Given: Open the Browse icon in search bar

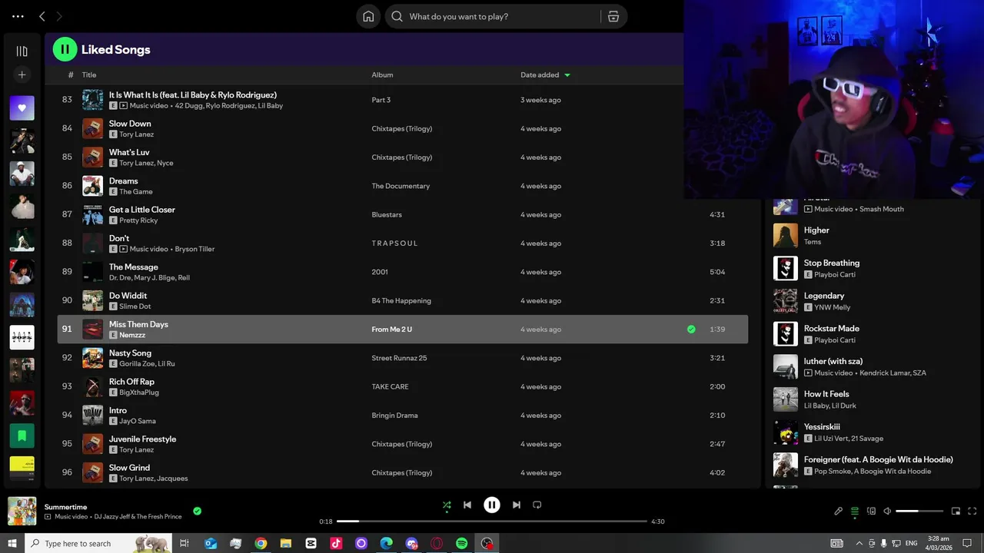Looking at the screenshot, I should point(613,16).
